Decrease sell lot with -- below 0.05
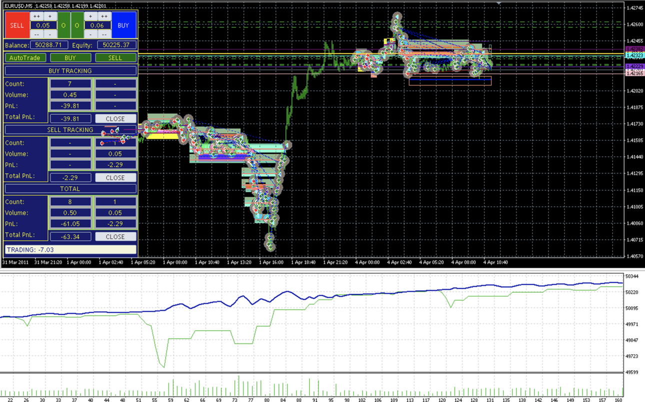This screenshot has height=402, width=645. [x=36, y=34]
